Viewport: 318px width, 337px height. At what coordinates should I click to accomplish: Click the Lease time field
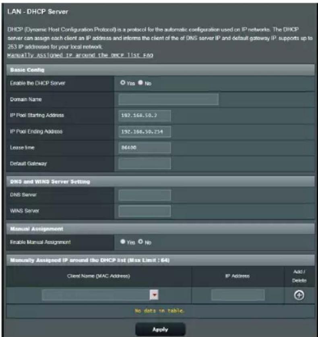(145, 148)
